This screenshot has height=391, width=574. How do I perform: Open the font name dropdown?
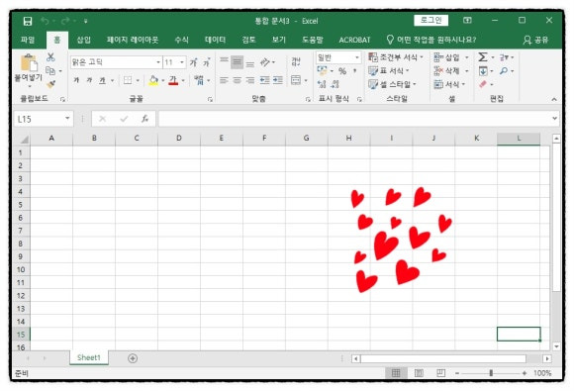158,62
